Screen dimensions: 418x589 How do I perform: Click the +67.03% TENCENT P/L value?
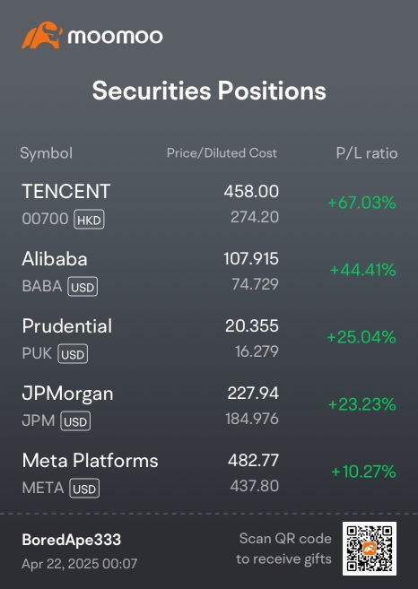pyautogui.click(x=361, y=203)
